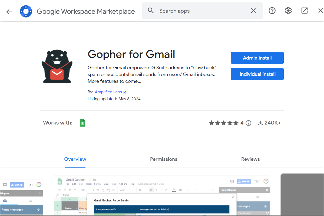
Task: Switch to the Permissions tab
Action: pos(164,159)
